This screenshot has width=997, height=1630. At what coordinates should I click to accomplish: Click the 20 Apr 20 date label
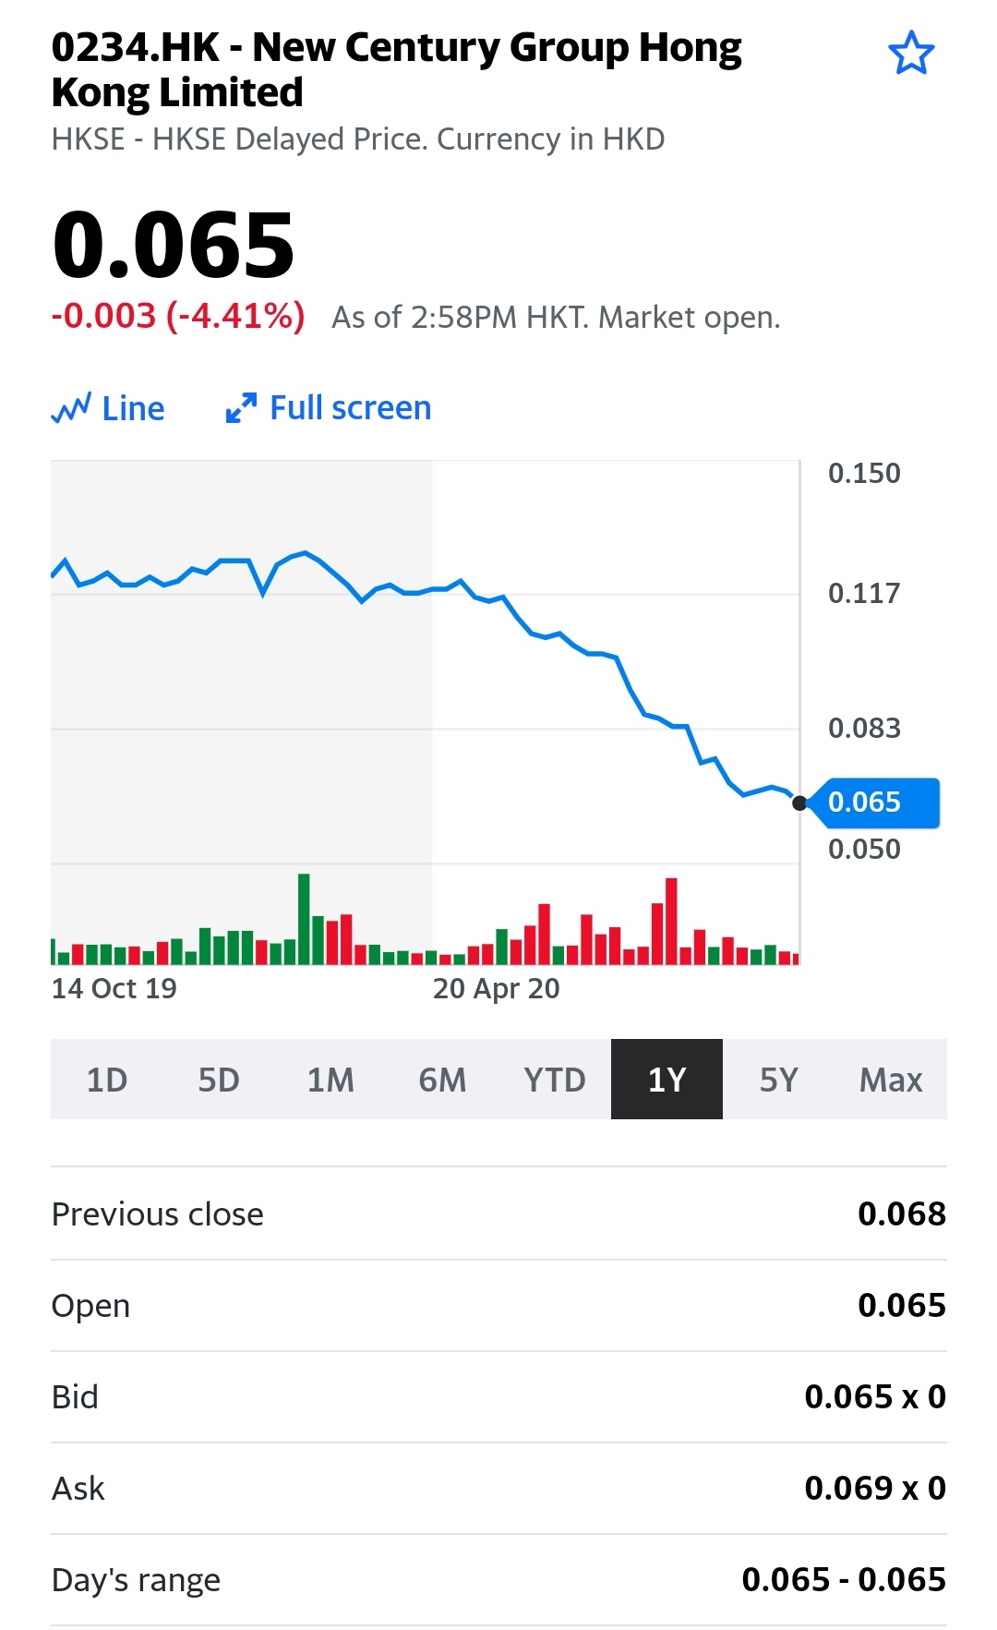[x=496, y=989]
